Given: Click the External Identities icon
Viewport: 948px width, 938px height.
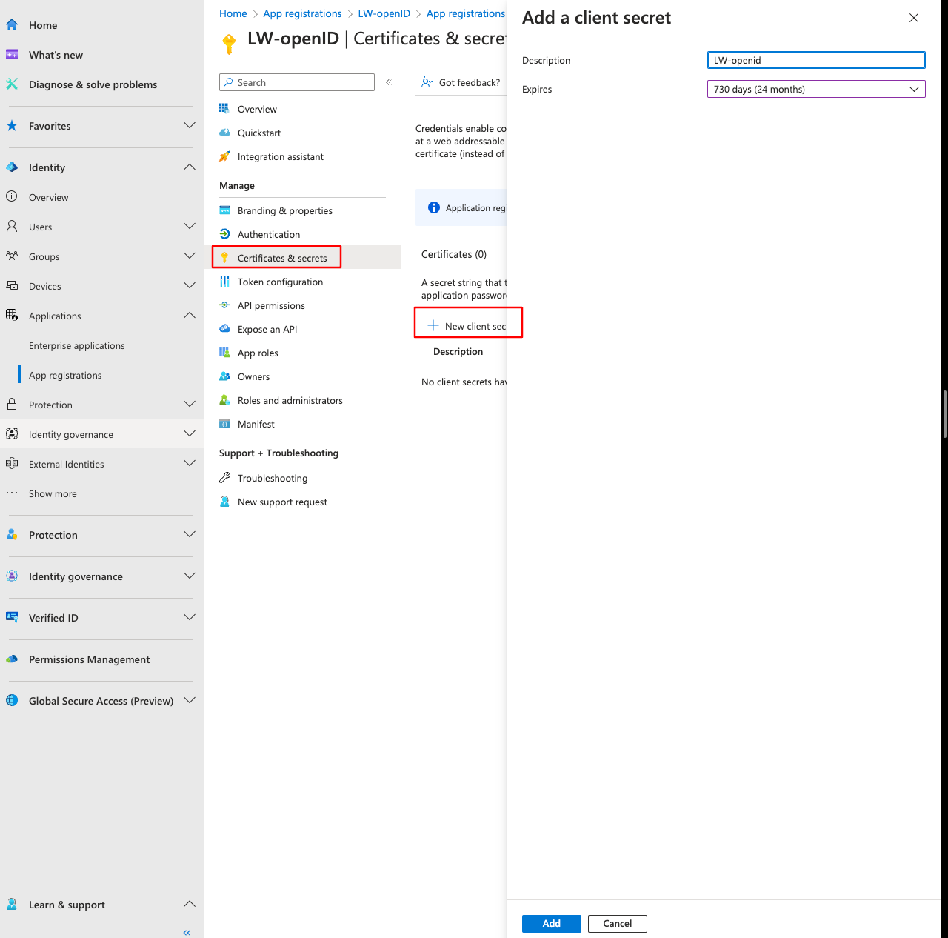Looking at the screenshot, I should [x=12, y=463].
